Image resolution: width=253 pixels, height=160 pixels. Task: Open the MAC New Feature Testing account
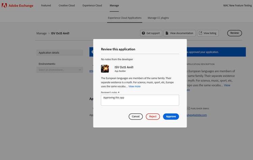click(x=237, y=5)
